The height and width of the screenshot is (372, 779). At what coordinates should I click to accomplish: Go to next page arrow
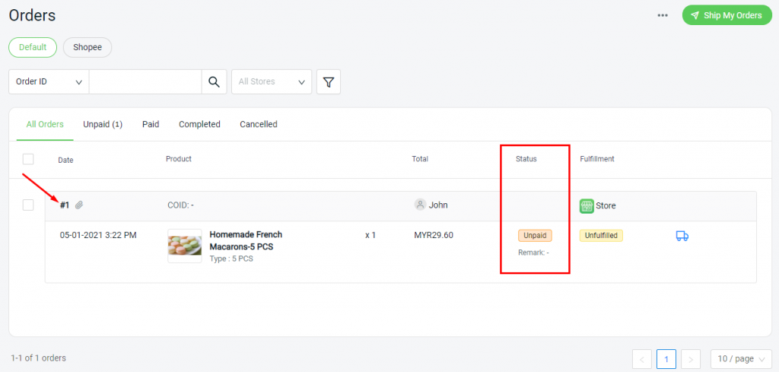click(x=691, y=358)
